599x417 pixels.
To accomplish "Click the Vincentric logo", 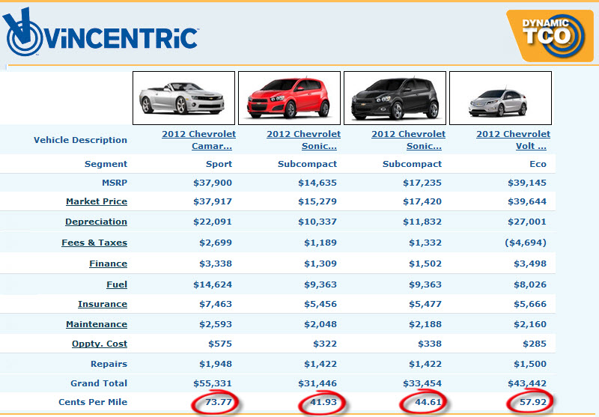I will [100, 32].
